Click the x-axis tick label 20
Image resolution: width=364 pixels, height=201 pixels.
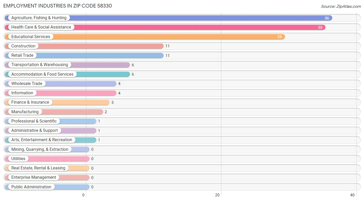pos(217,195)
